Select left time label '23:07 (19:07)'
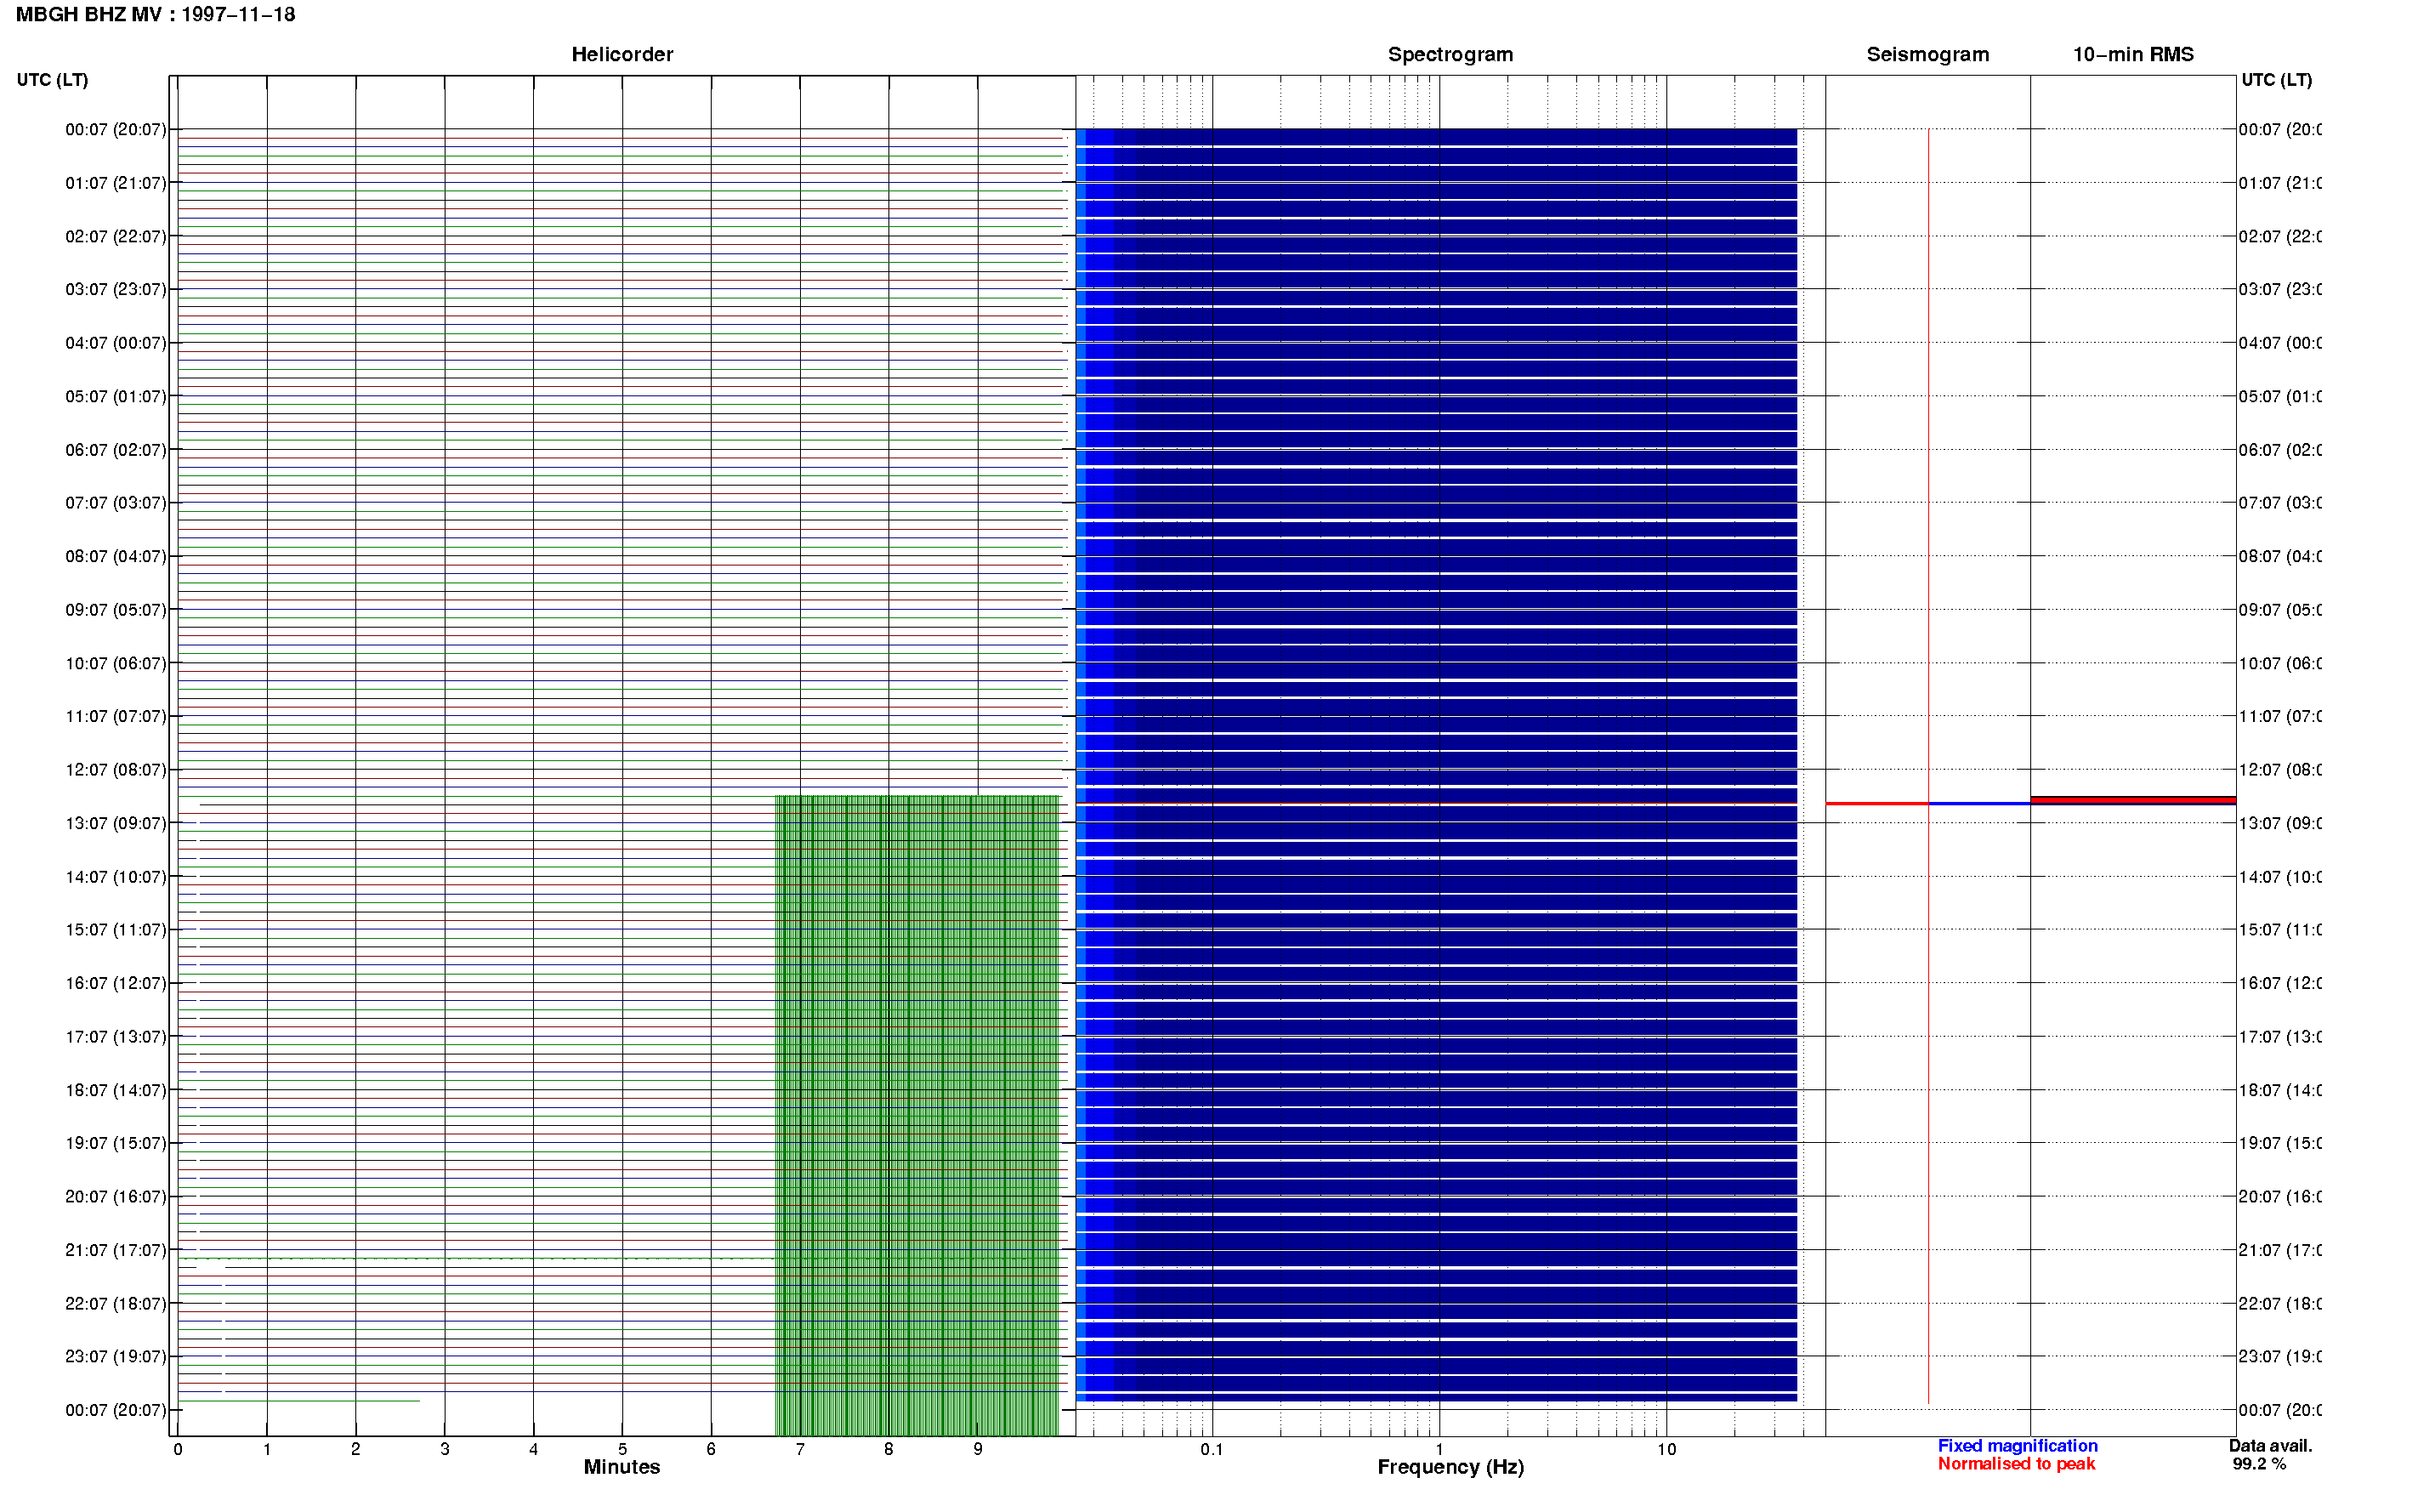 pyautogui.click(x=116, y=1357)
